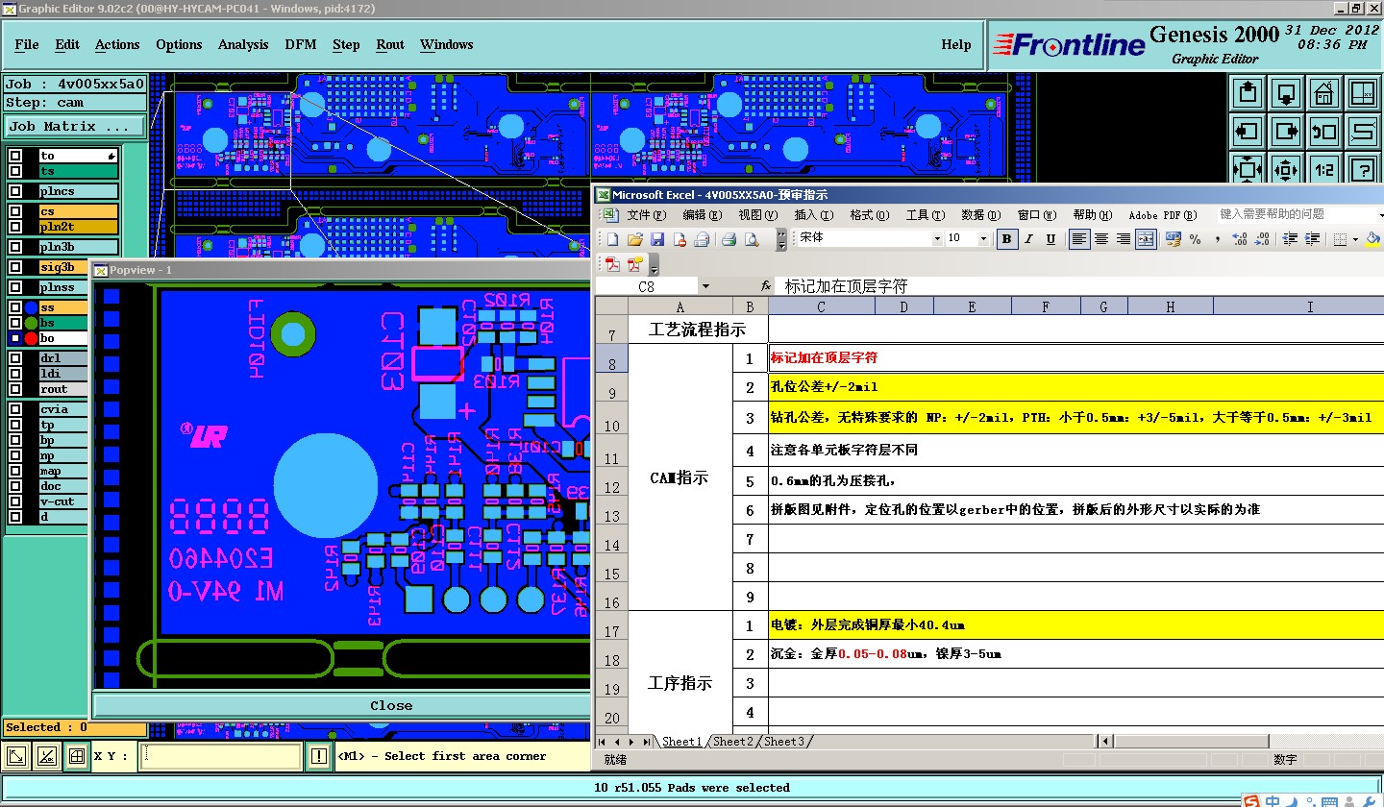Open File menu in Graphic Editor
Screen dimensions: 1384x807
27,44
